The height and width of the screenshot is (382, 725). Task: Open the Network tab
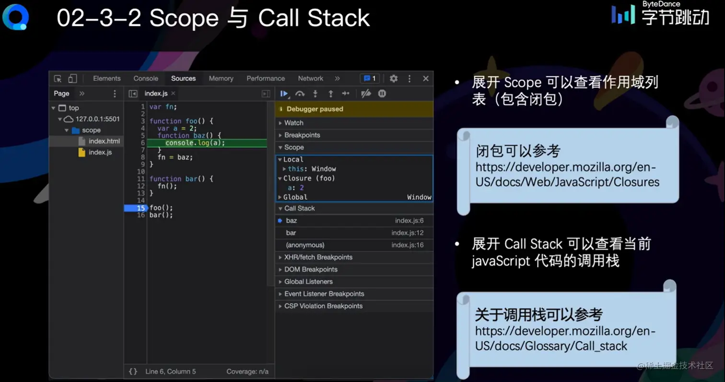(x=311, y=79)
